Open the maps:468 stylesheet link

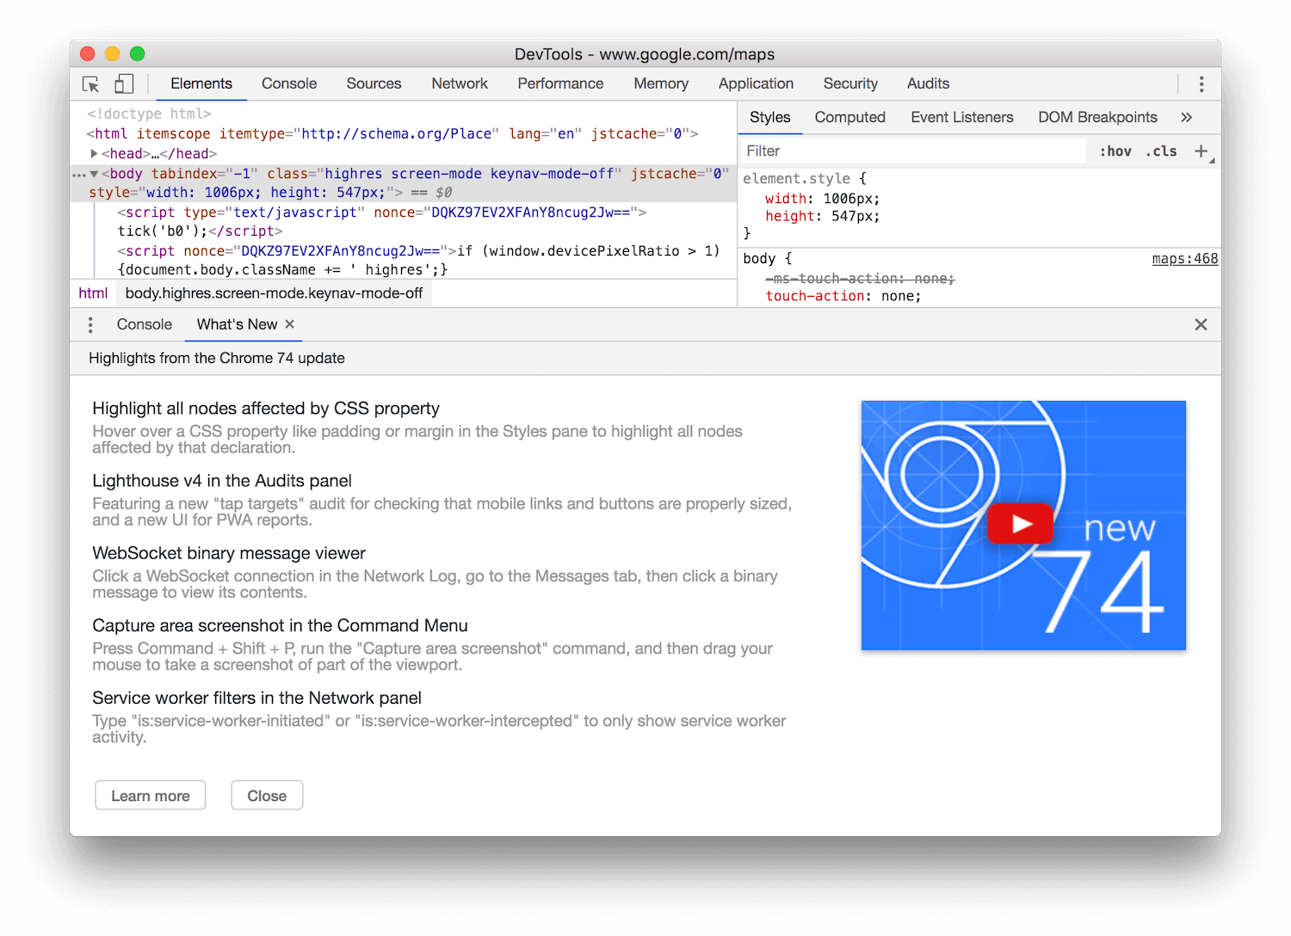(x=1185, y=258)
